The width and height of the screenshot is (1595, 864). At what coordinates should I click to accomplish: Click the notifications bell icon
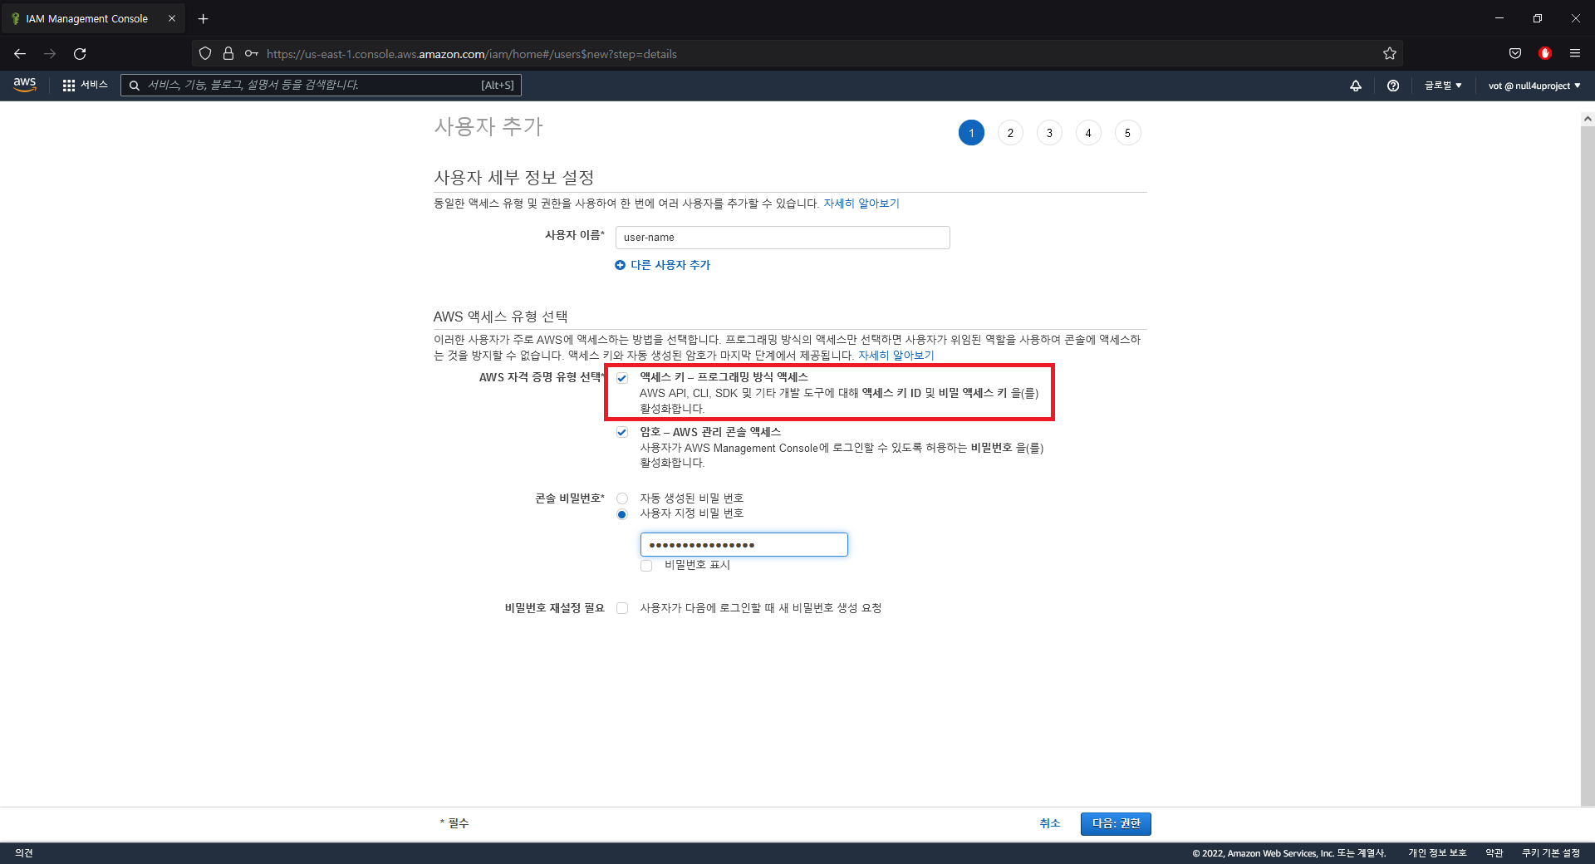coord(1356,86)
